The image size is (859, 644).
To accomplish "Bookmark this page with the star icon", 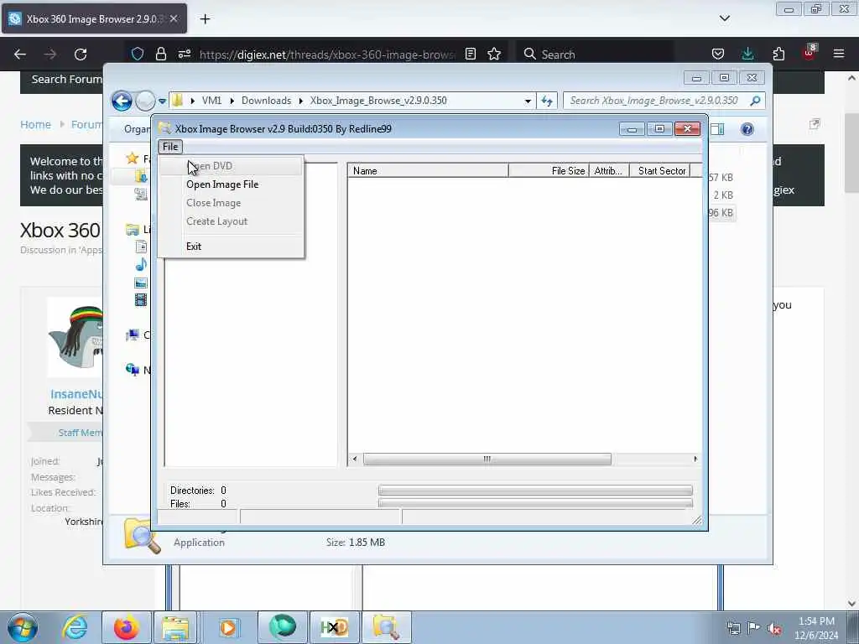I will pyautogui.click(x=494, y=55).
